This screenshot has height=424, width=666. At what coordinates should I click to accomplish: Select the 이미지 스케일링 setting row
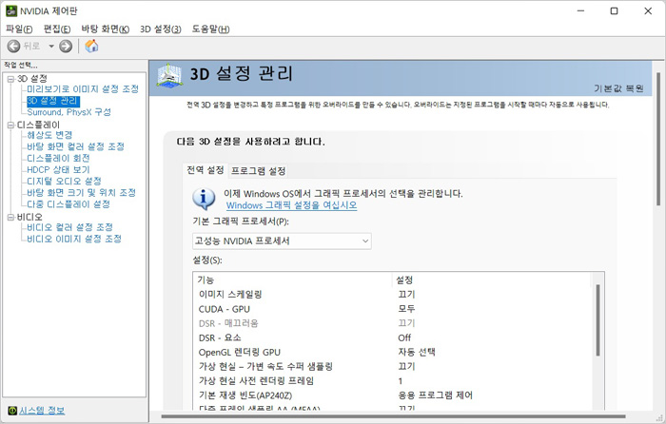pos(391,294)
